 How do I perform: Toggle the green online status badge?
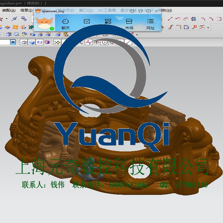[x=52, y=29]
